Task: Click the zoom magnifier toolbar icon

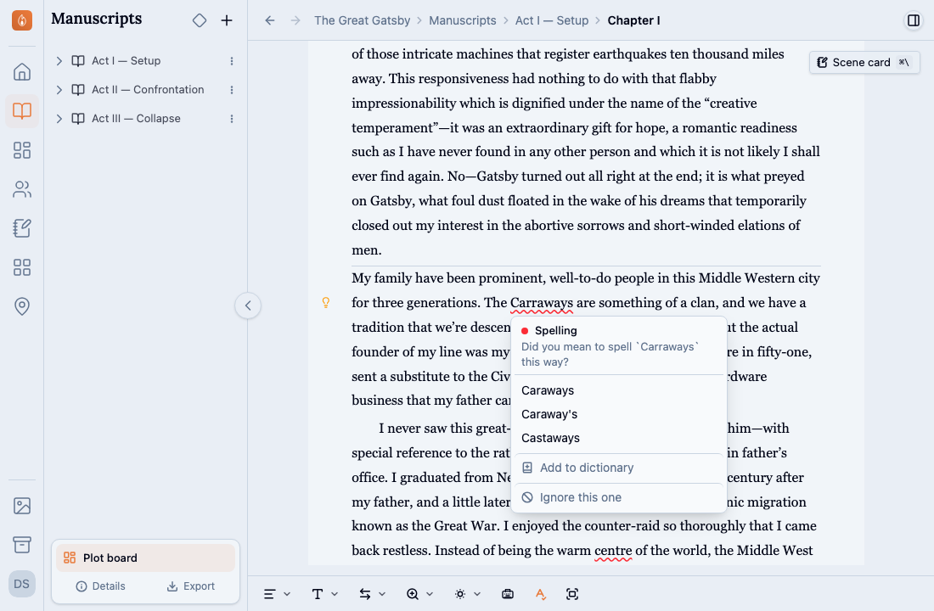Action: click(x=412, y=594)
